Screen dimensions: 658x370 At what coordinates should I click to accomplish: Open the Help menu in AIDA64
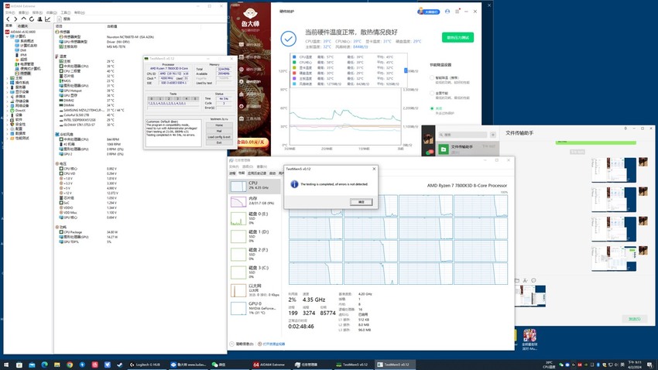79,12
